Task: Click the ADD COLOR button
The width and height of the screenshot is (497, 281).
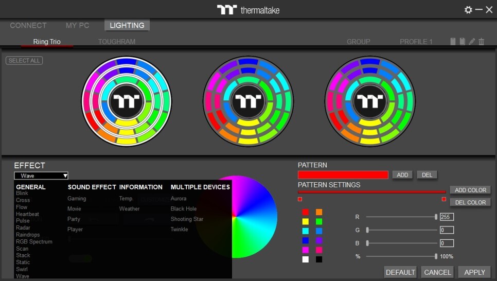Action: click(470, 190)
